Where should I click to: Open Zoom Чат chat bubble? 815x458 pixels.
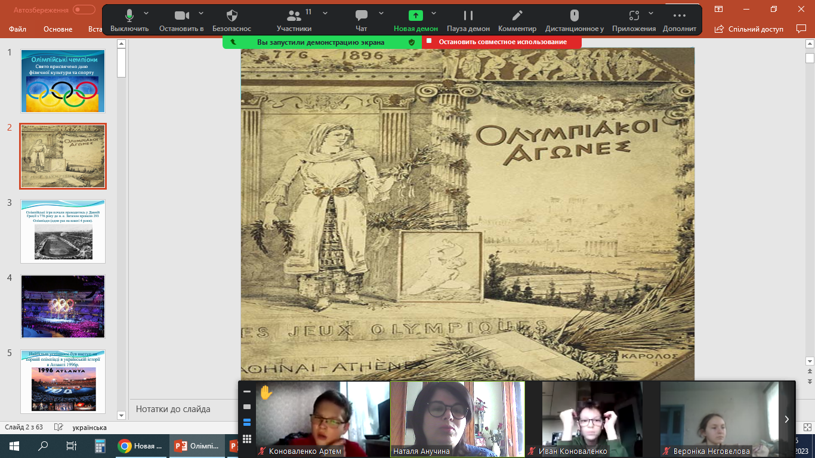tap(361, 20)
